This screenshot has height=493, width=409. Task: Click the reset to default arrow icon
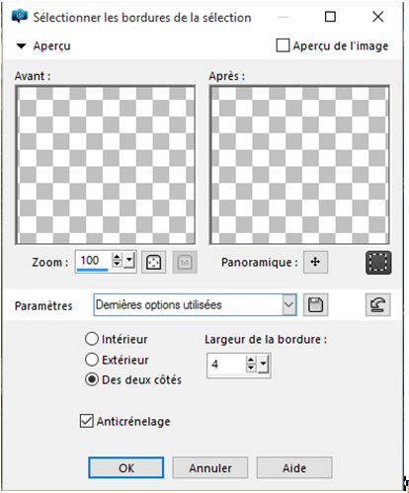tap(378, 304)
